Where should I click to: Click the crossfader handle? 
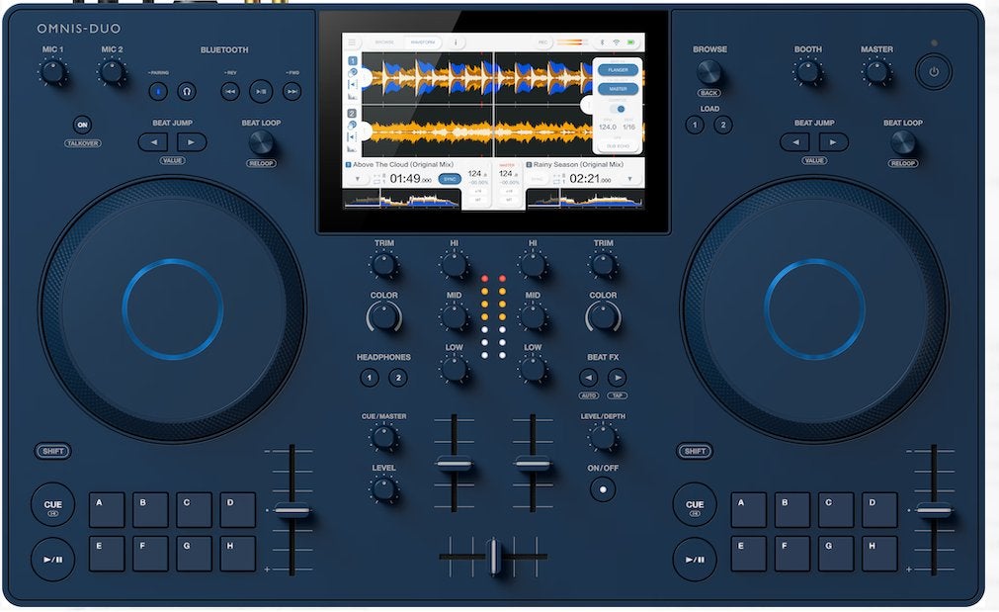coord(494,556)
